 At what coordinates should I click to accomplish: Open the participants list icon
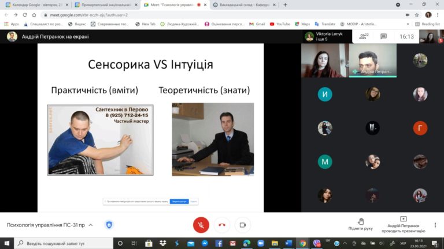[x=364, y=36]
